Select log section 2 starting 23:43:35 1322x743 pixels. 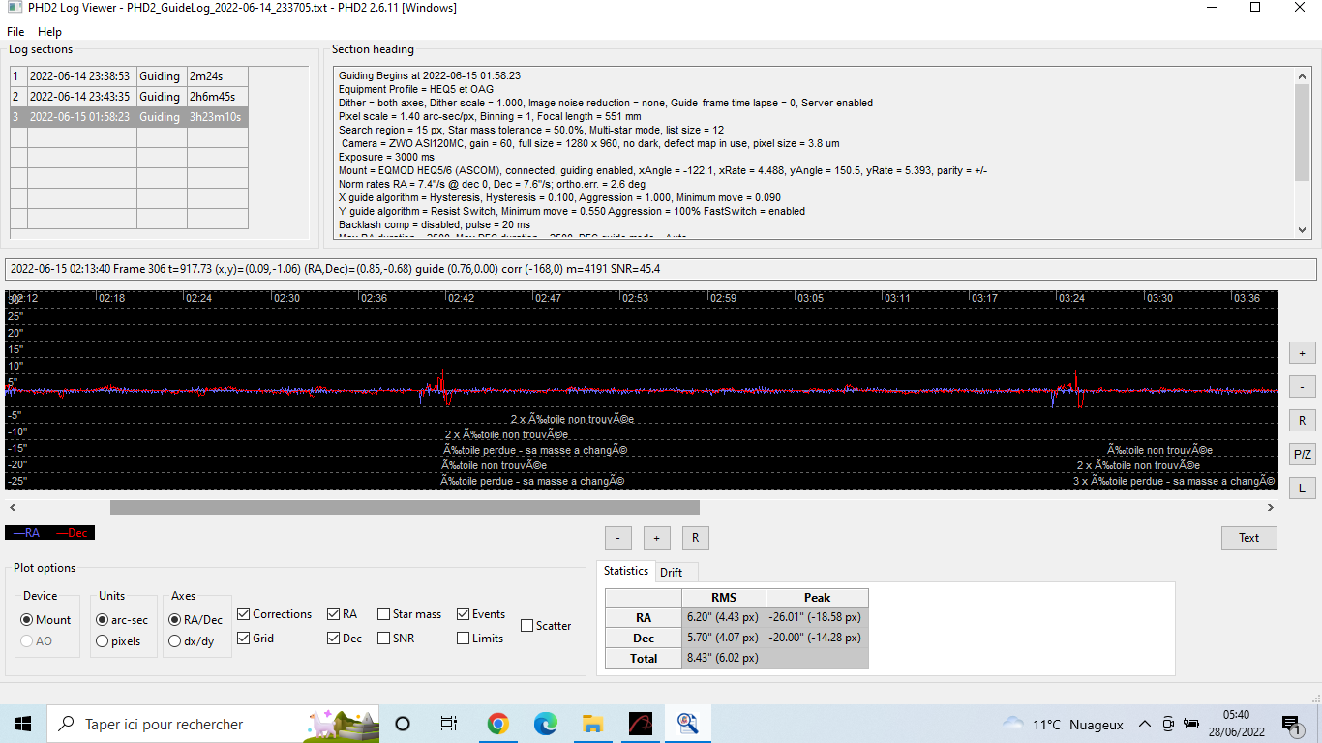[x=129, y=96]
